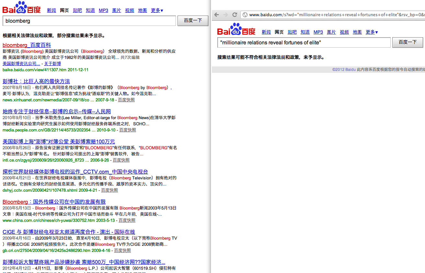Click the 'bloomberg' search field in left window
425x273 pixels.
pyautogui.click(x=89, y=21)
